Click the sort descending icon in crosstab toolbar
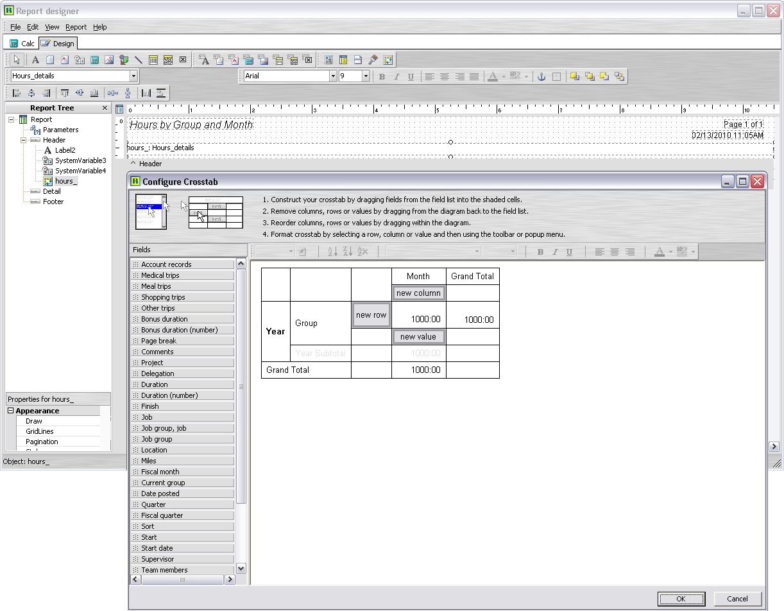Screen dimensions: 784x611 347,252
